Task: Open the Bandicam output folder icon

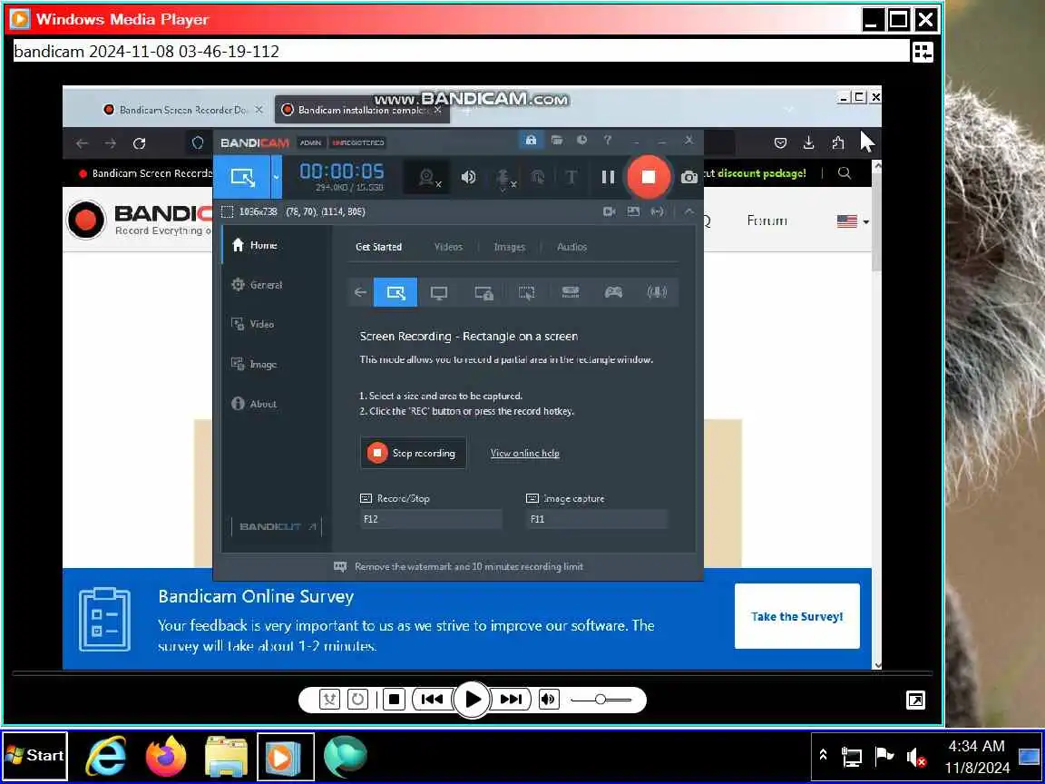Action: point(556,140)
